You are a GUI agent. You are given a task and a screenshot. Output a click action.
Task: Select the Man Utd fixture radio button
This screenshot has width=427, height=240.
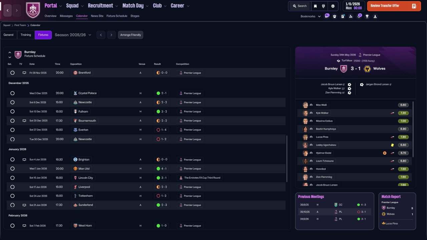(x=12, y=169)
